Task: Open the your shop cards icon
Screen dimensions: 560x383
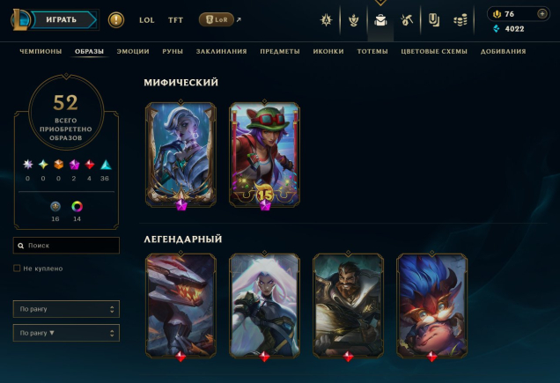Action: coord(434,20)
